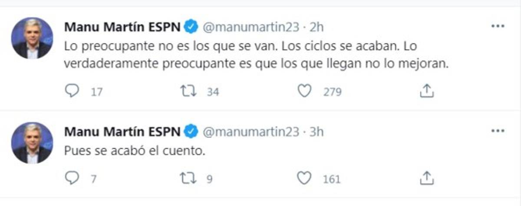Click verified badge on the first tweet
Image resolution: width=521 pixels, height=206 pixels.
pos(191,27)
